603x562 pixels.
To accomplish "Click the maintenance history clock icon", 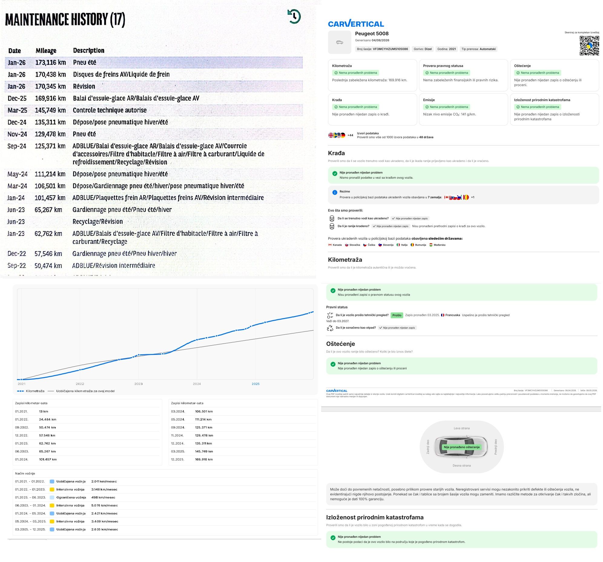I will tap(294, 16).
